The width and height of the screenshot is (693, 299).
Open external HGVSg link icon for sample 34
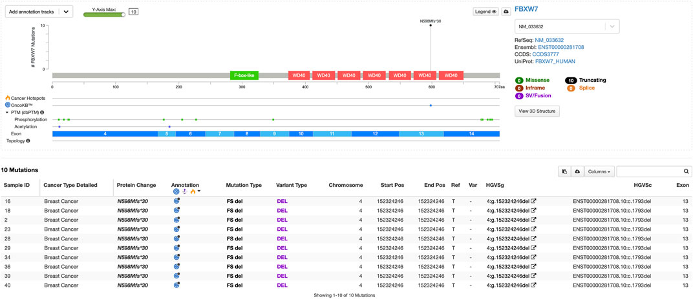click(533, 257)
